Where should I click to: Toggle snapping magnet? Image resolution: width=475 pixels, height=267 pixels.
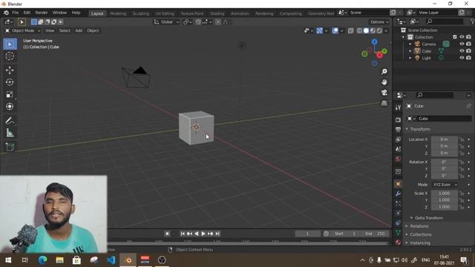coord(198,22)
